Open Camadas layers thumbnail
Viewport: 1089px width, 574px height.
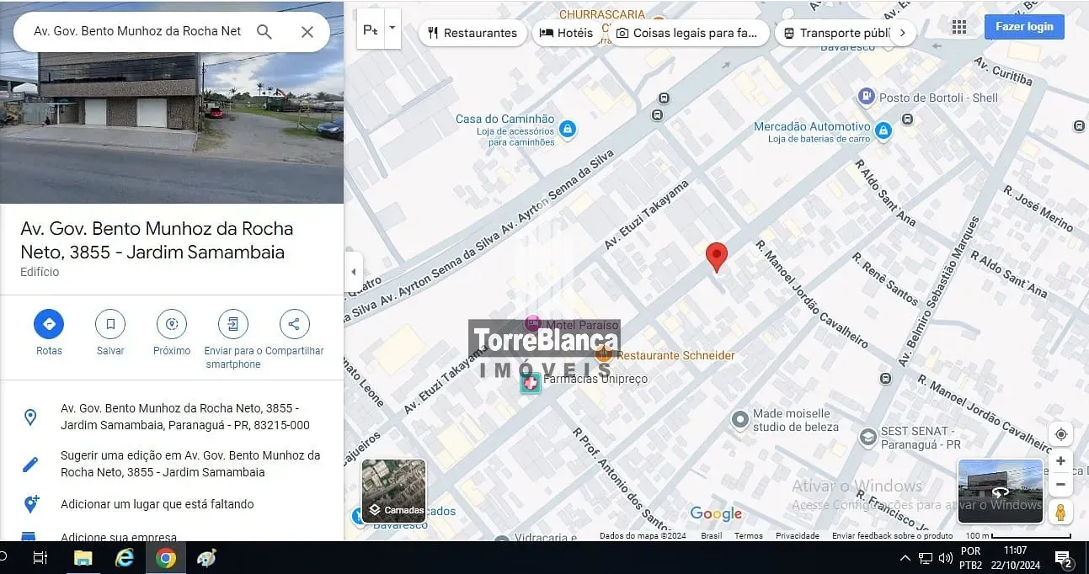(x=393, y=491)
